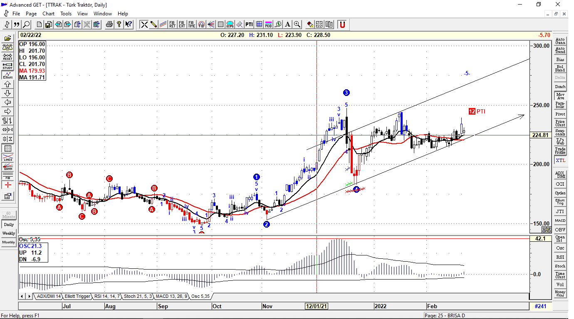Switch to the Elliott Trigger tab
The image size is (574, 319).
click(x=77, y=296)
